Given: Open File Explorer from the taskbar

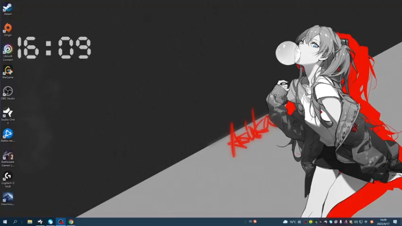Looking at the screenshot, I should [30, 222].
